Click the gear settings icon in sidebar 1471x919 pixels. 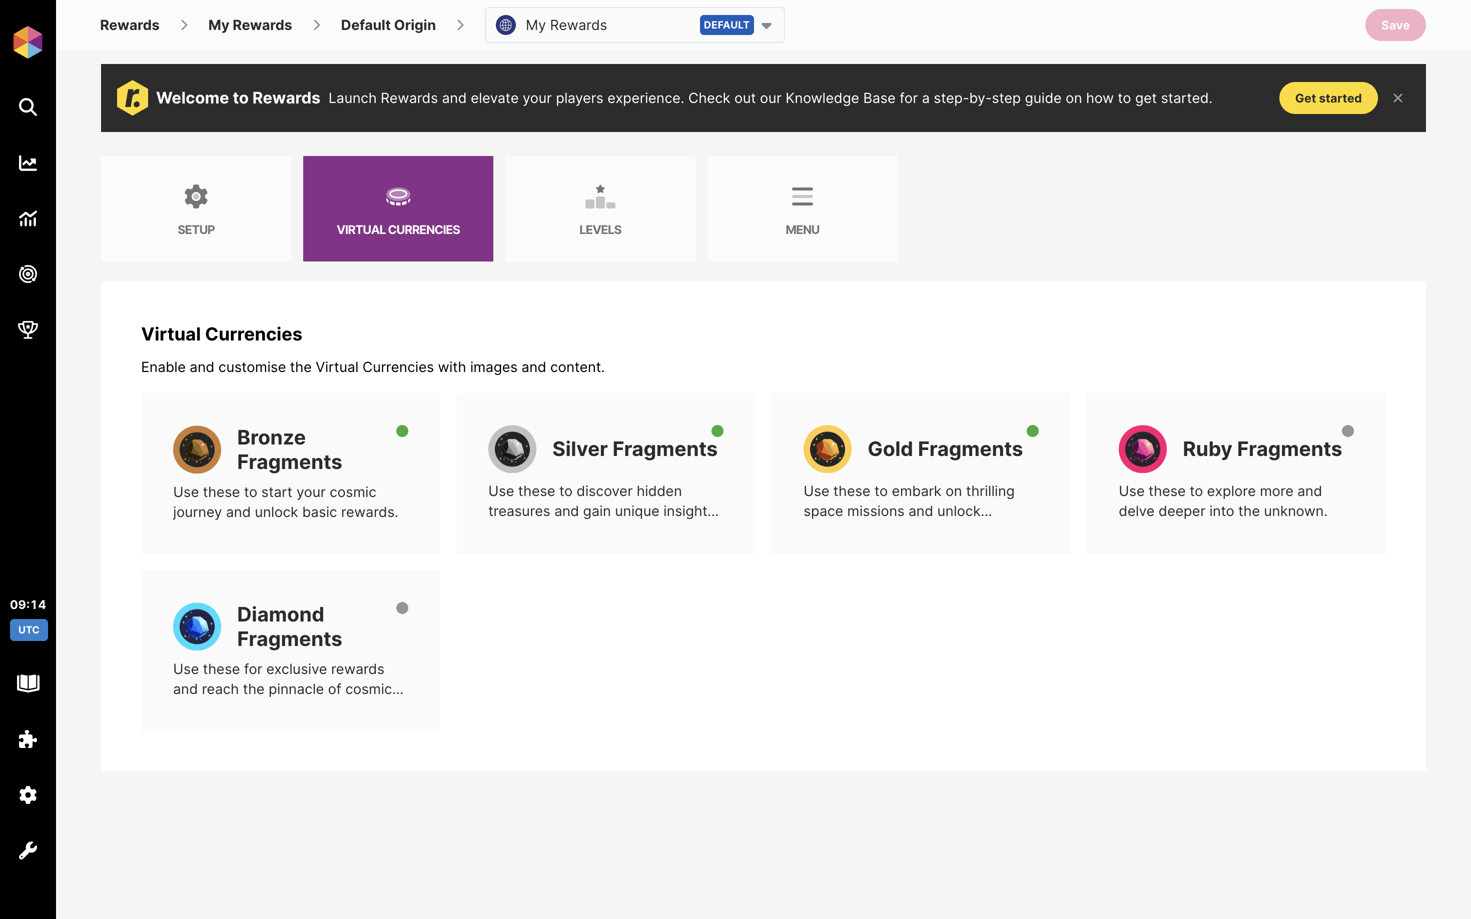[28, 795]
